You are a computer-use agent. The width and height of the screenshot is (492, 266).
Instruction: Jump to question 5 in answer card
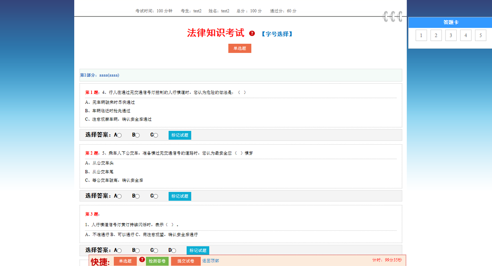pyautogui.click(x=480, y=36)
